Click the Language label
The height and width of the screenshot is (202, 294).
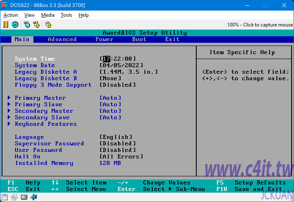(29, 137)
